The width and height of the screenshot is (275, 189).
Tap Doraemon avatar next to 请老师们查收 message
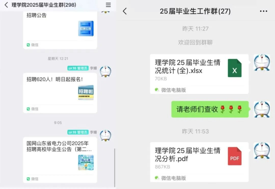pos(262,109)
